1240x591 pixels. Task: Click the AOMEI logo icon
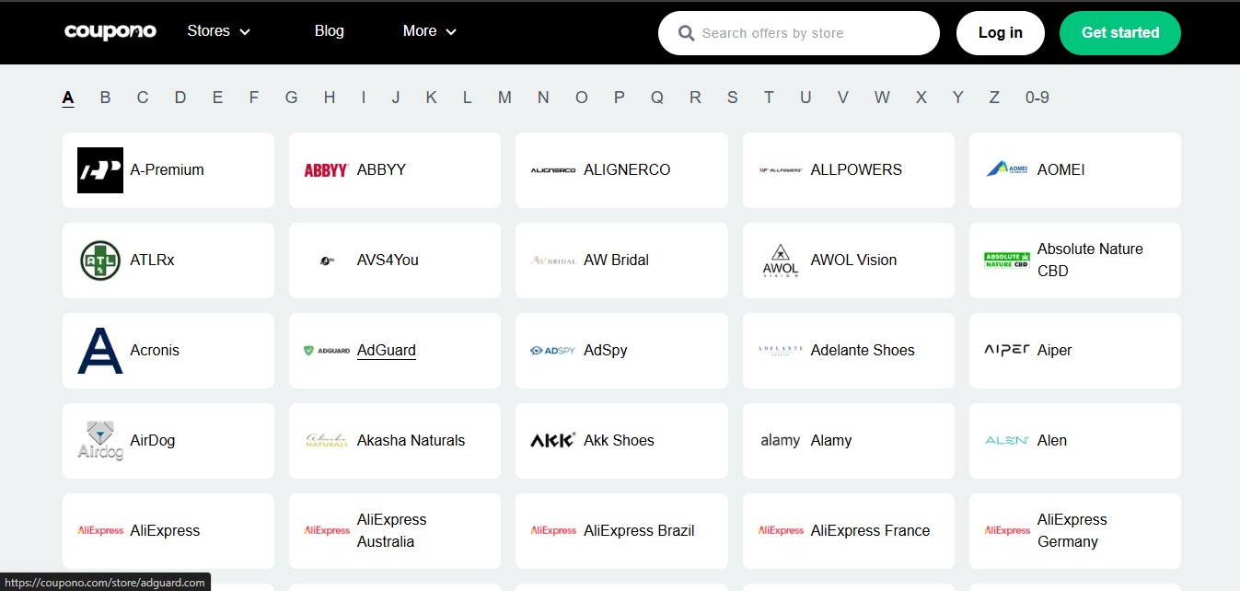(x=1007, y=170)
